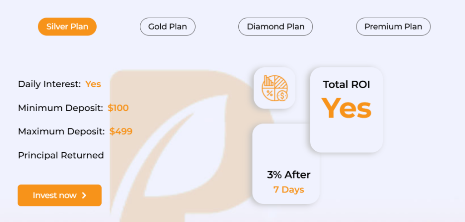Click the Minimum Deposit label
This screenshot has height=222, width=465.
coord(61,108)
